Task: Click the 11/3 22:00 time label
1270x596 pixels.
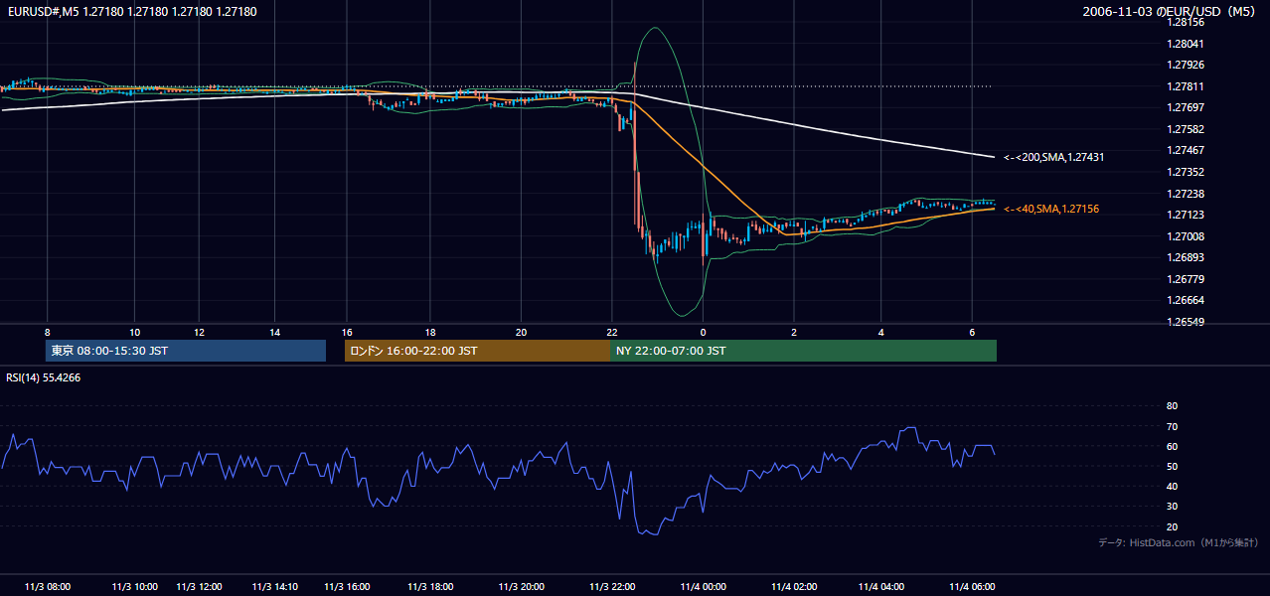Action: pyautogui.click(x=612, y=586)
